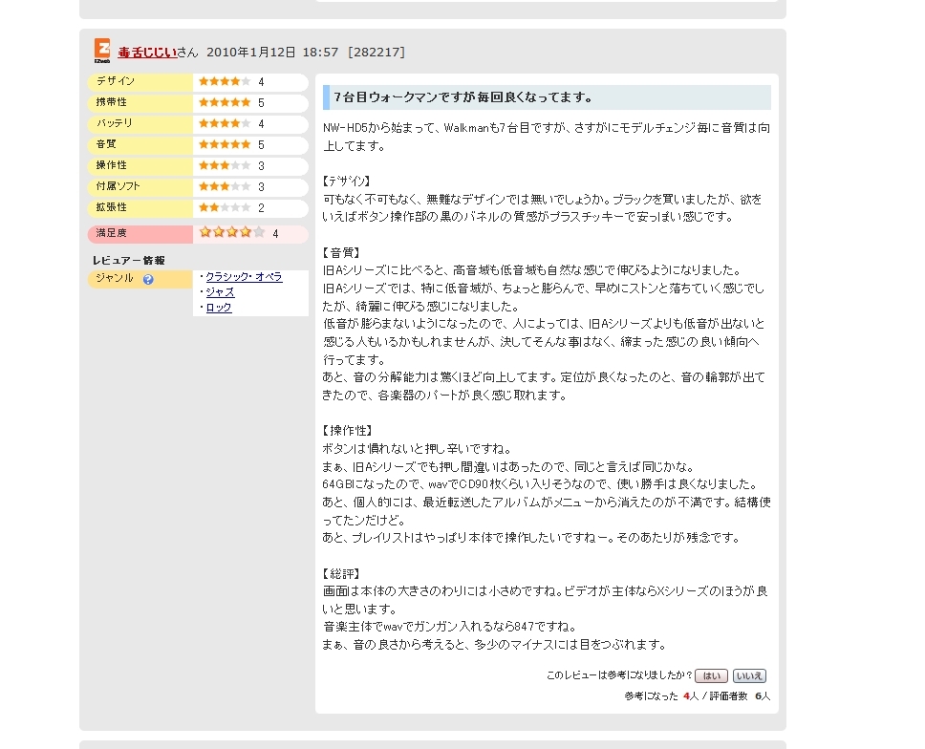The image size is (925, 749).
Task: Click the バッテリ rating label
Action: pos(115,123)
